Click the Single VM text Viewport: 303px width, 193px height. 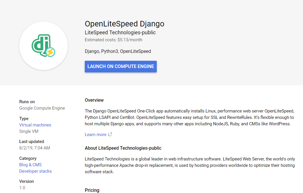[29, 131]
